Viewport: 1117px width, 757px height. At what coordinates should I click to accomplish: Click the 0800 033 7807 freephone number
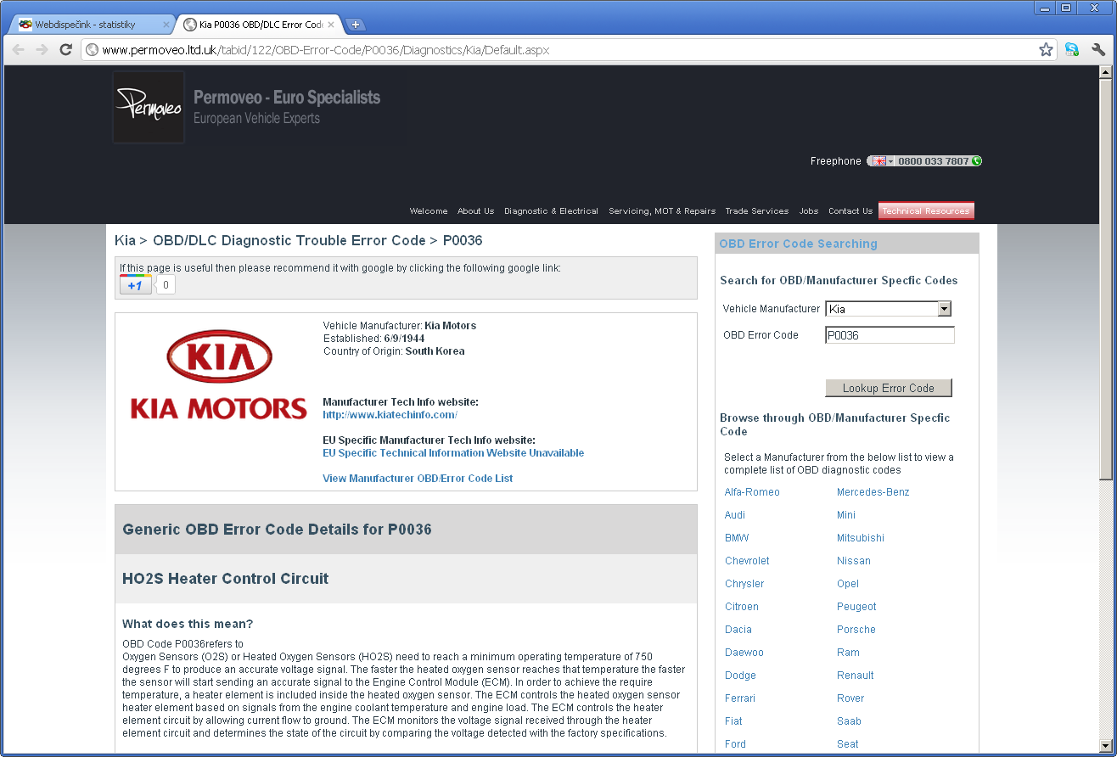click(x=933, y=161)
